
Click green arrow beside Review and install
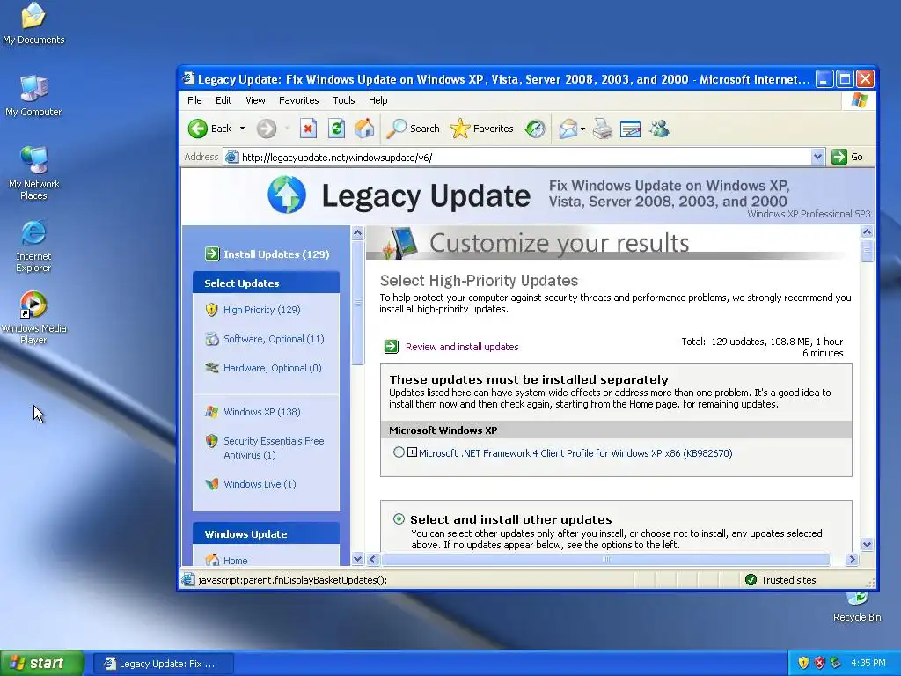[x=392, y=347]
